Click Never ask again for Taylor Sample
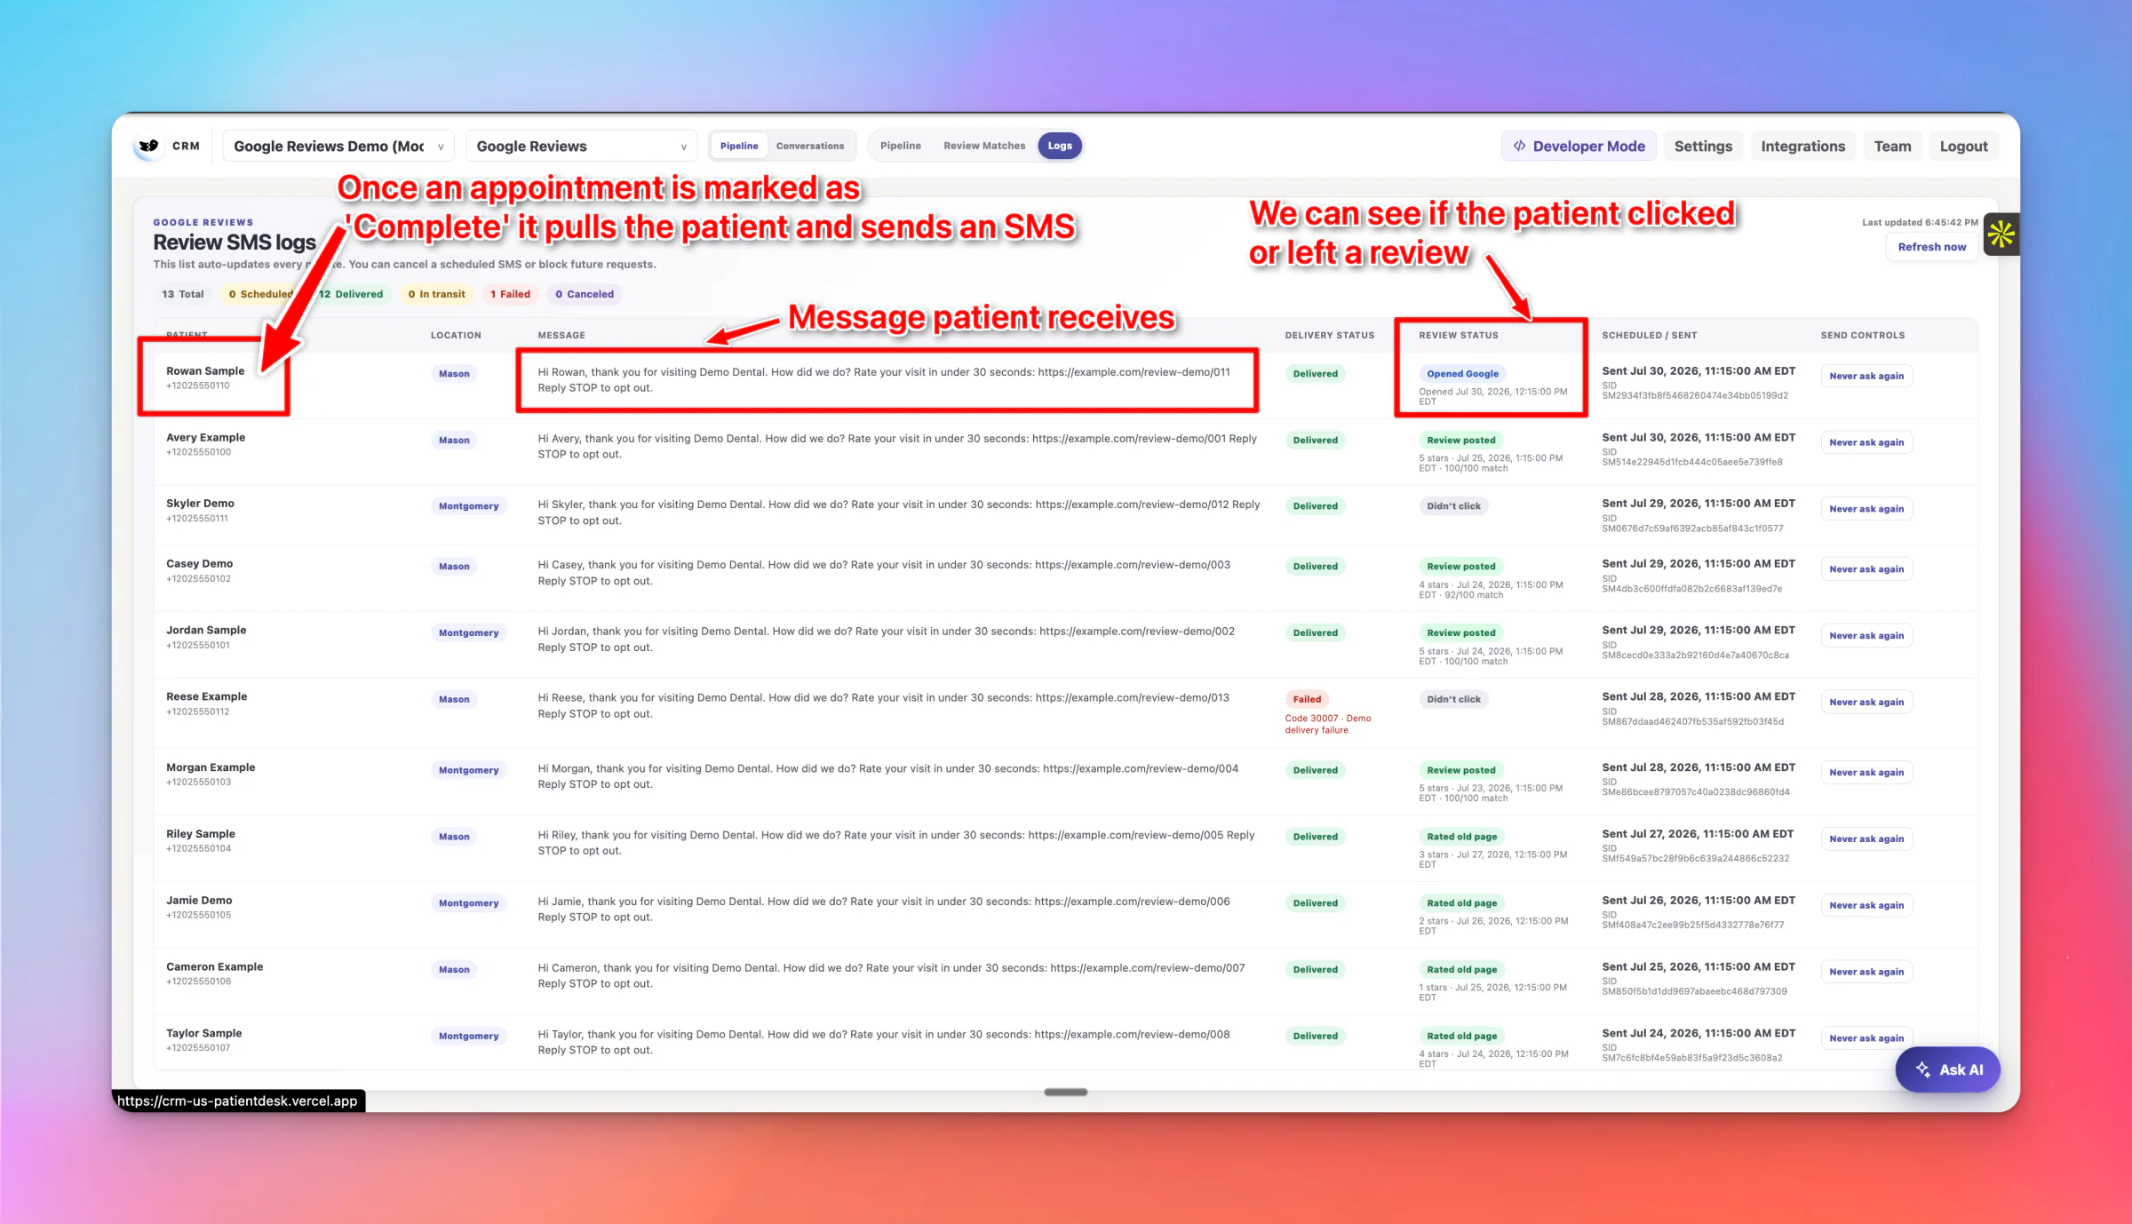The width and height of the screenshot is (2132, 1224). point(1866,1038)
